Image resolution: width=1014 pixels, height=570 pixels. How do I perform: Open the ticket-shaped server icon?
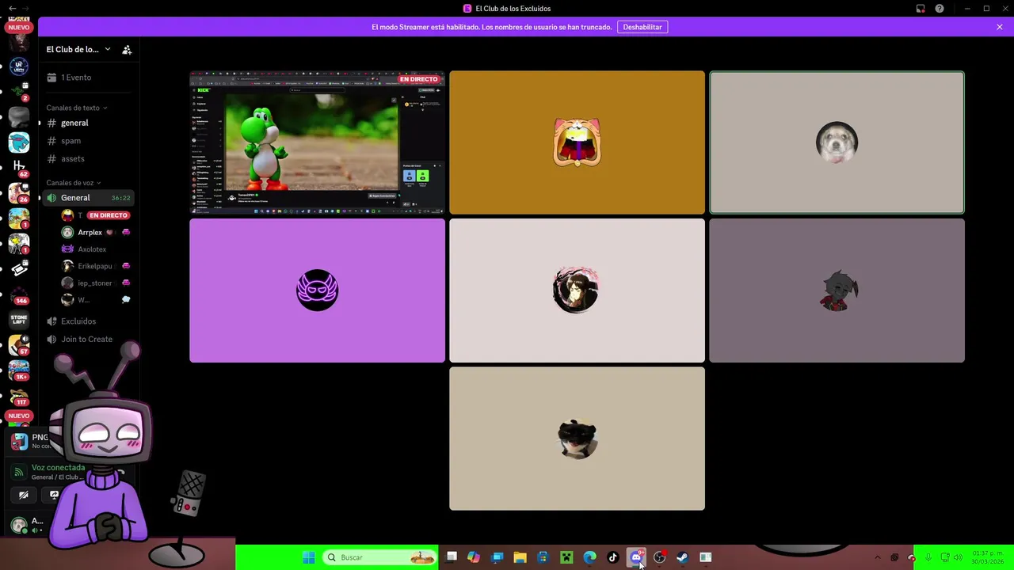click(19, 269)
